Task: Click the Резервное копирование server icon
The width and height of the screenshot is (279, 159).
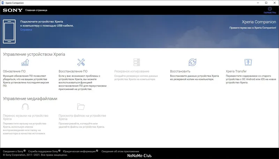Action: pyautogui.click(x=137, y=62)
